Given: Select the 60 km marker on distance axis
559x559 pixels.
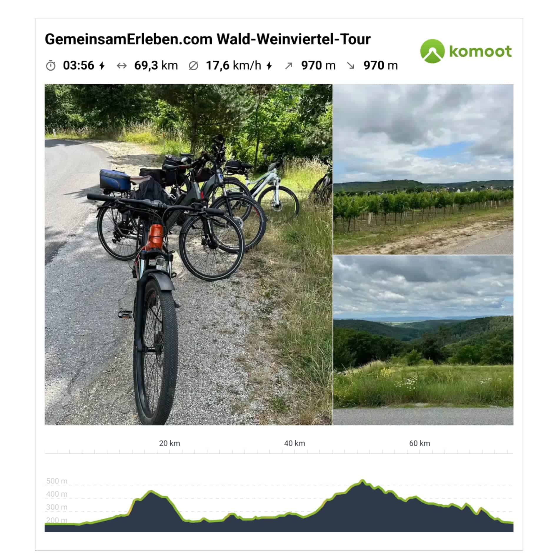Looking at the screenshot, I should click(420, 443).
